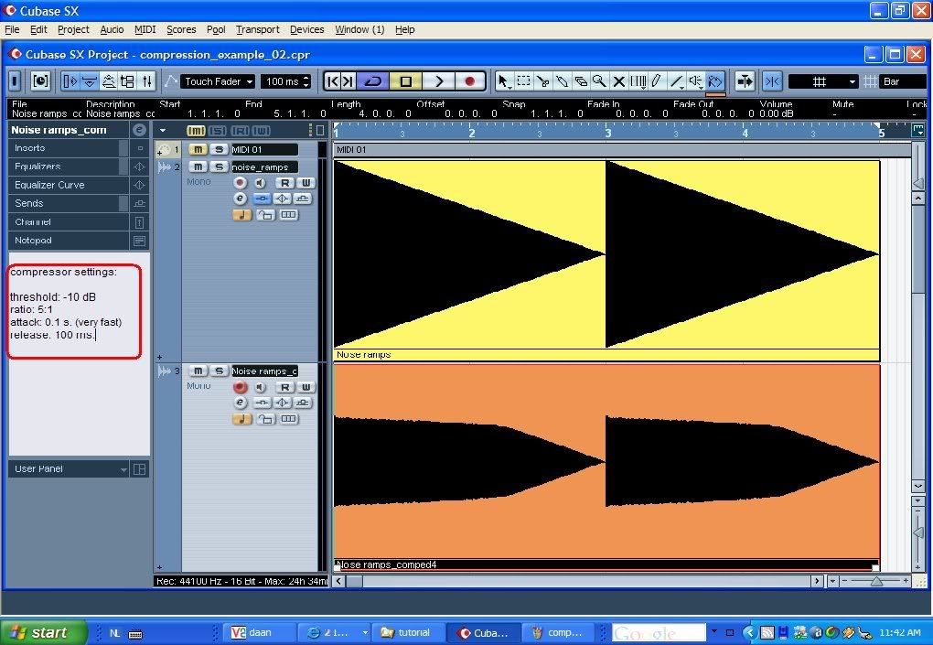The image size is (933, 645).
Task: Expand the Notepad inspector section
Action: click(x=69, y=241)
